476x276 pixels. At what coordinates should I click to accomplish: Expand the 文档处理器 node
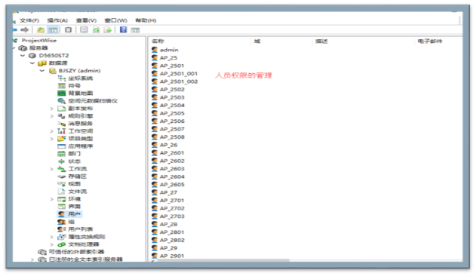[51, 244]
